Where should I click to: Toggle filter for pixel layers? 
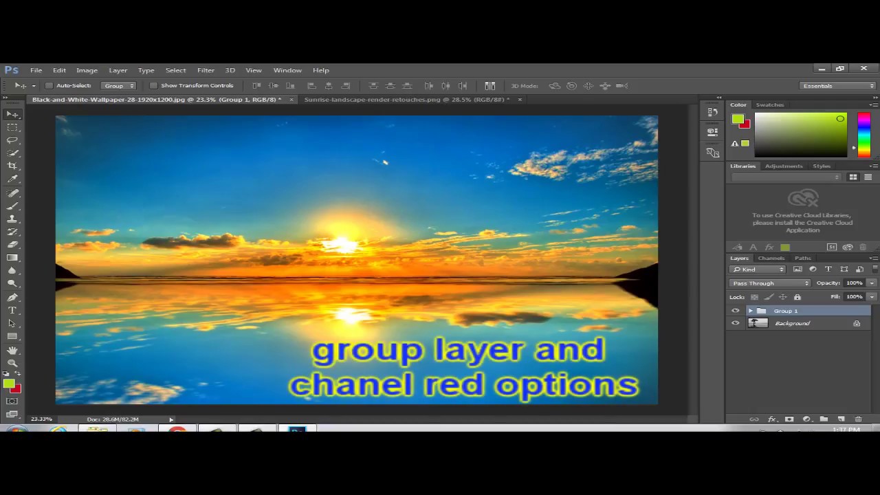tap(797, 269)
